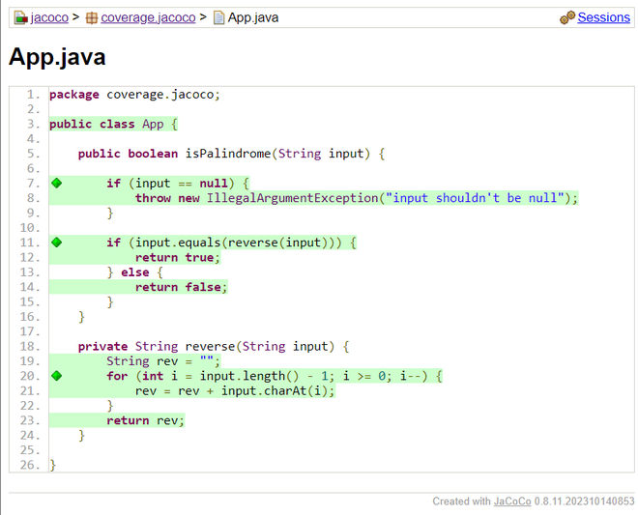Click the Sessions gear icon

pyautogui.click(x=567, y=17)
